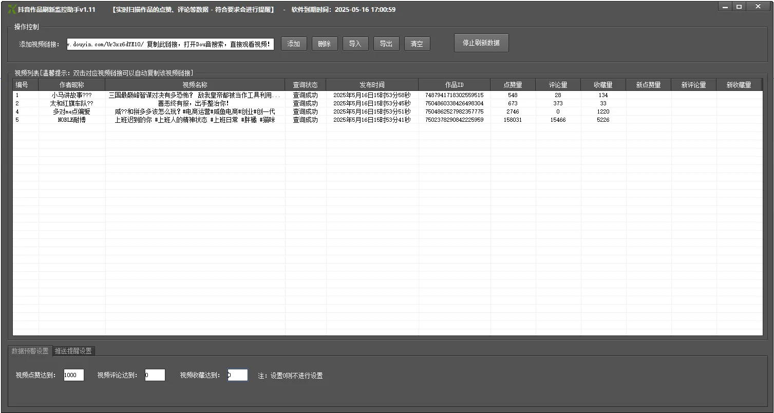Screen dimensions: 774x413
Task: Click like count 158031
Action: click(513, 120)
